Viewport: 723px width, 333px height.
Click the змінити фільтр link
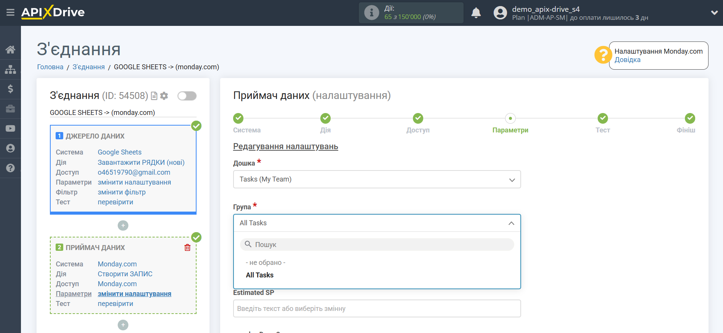coord(122,192)
